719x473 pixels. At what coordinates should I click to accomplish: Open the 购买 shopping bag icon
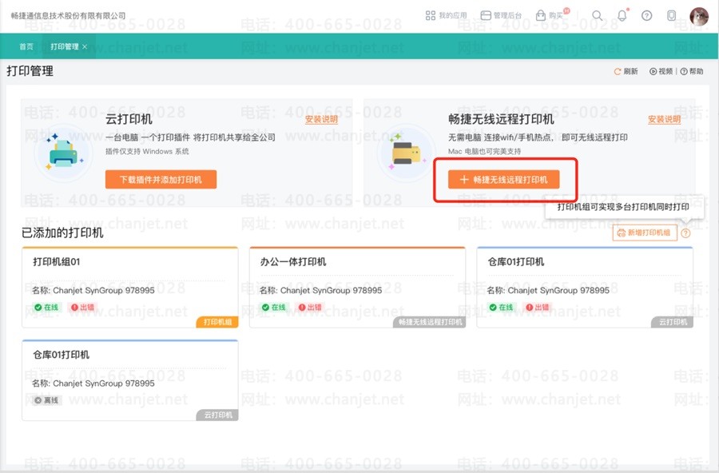point(541,16)
